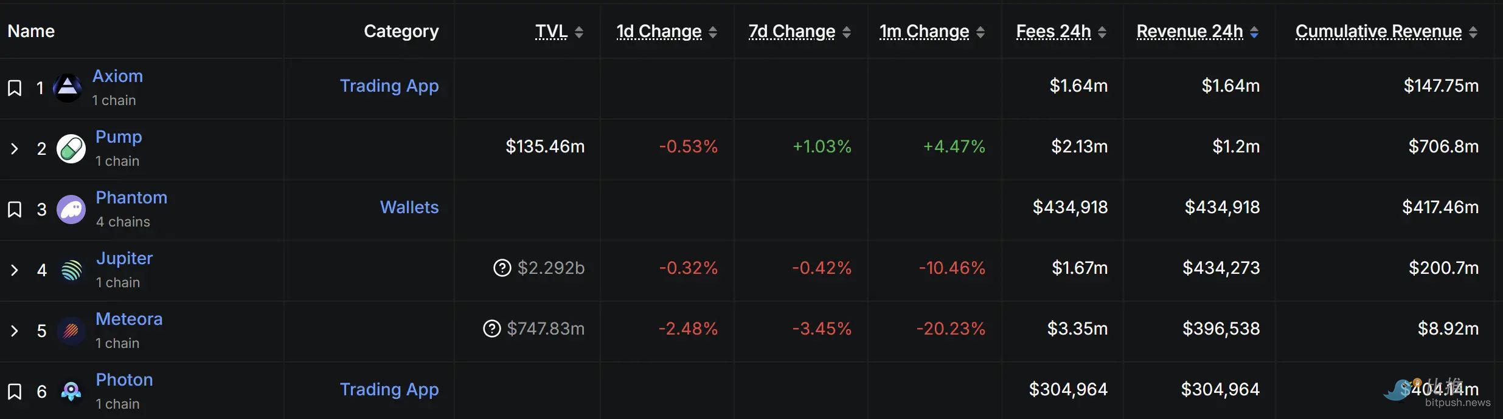Click the Phantom ghost logo icon
This screenshot has height=419, width=1503.
71,209
